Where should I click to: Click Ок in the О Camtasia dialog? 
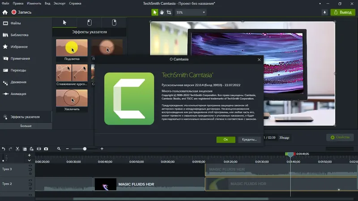pyautogui.click(x=226, y=139)
